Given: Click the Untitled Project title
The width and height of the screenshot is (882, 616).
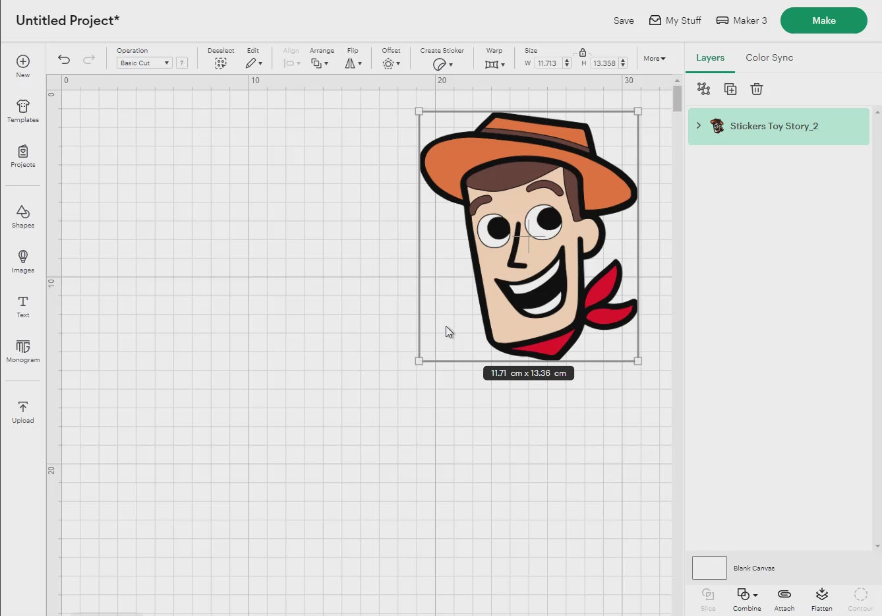Looking at the screenshot, I should click(x=68, y=20).
